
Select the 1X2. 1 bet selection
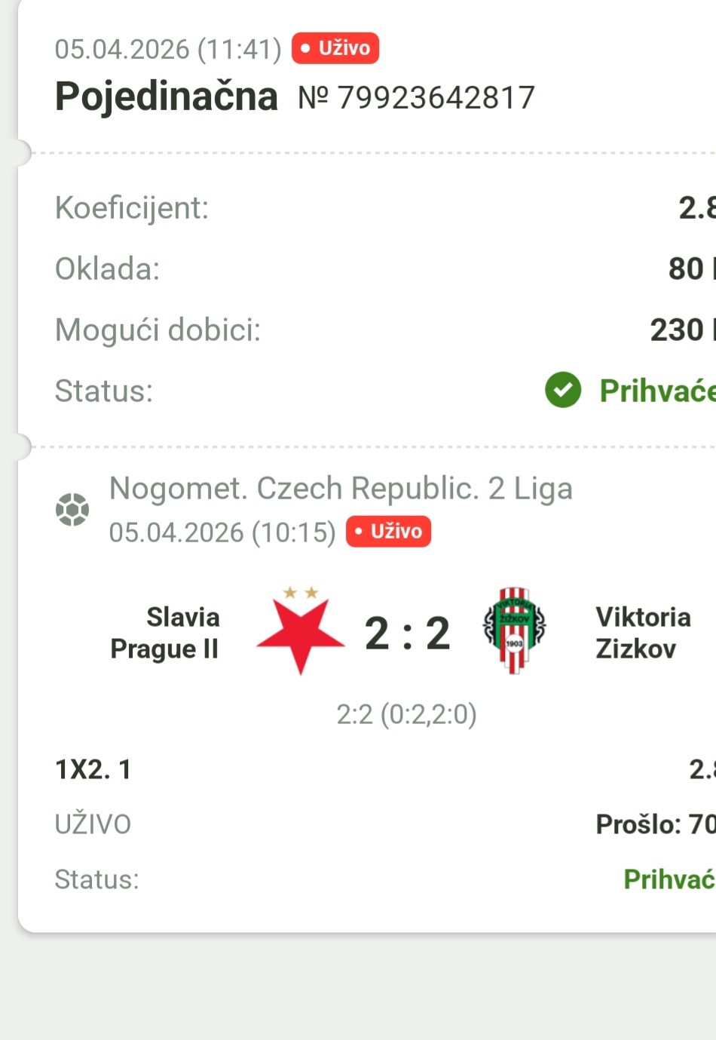93,769
